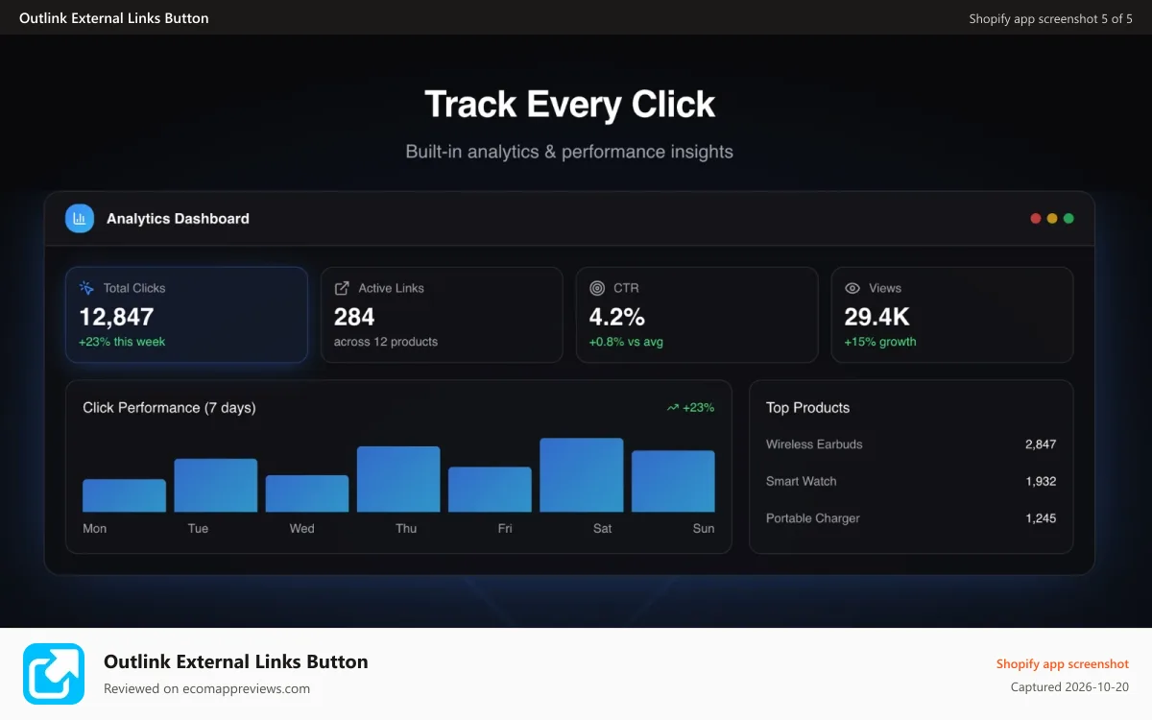This screenshot has height=720, width=1152.
Task: Click the red window dot
Action: pos(1036,219)
